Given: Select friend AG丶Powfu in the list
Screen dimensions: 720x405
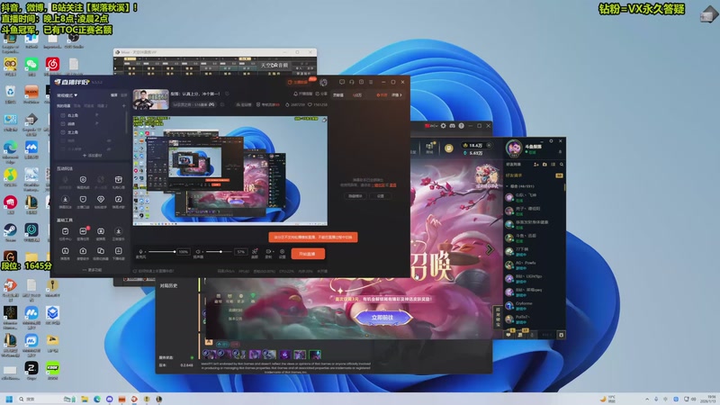Looking at the screenshot, I should (535, 265).
